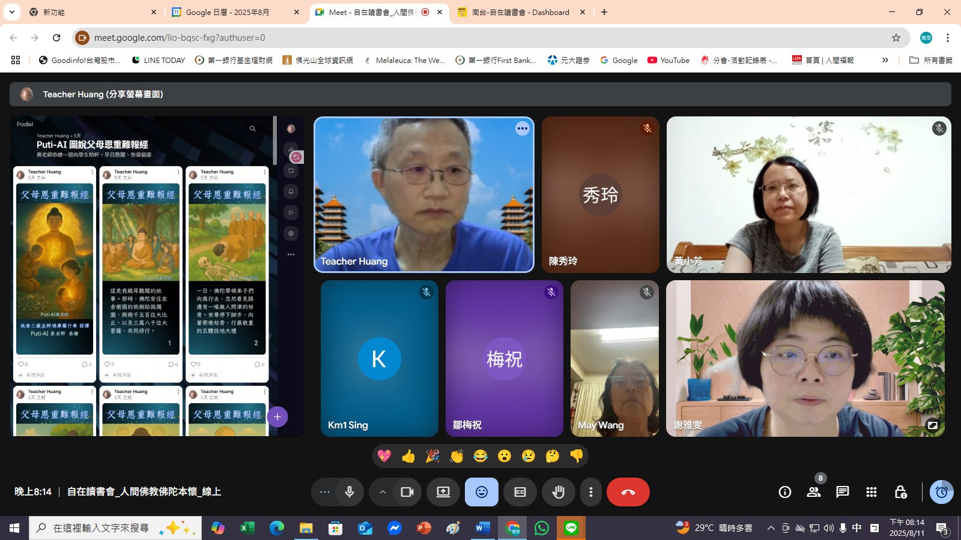Screen dimensions: 961x540
Task: Open the YouTube bookmark
Action: [668, 60]
